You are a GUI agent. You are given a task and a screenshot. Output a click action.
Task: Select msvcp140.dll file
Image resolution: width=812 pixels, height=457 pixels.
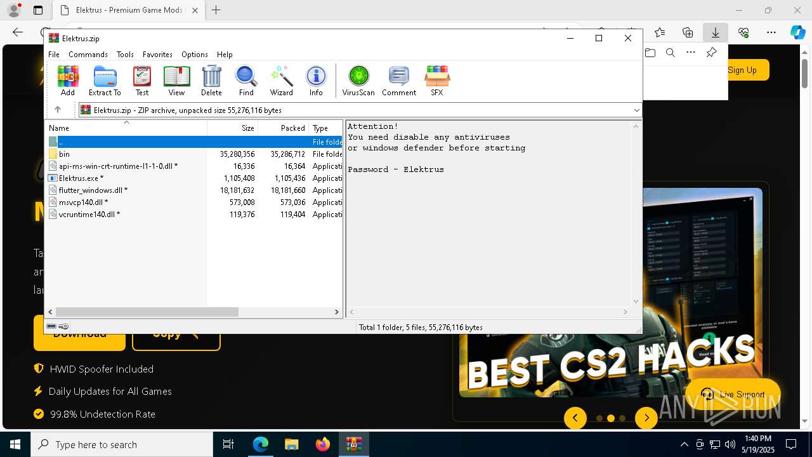pyautogui.click(x=193, y=202)
